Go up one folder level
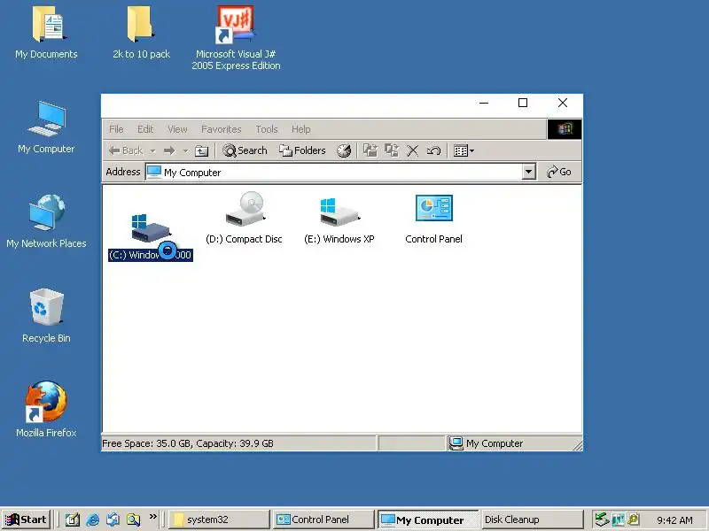This screenshot has width=709, height=531. (202, 150)
